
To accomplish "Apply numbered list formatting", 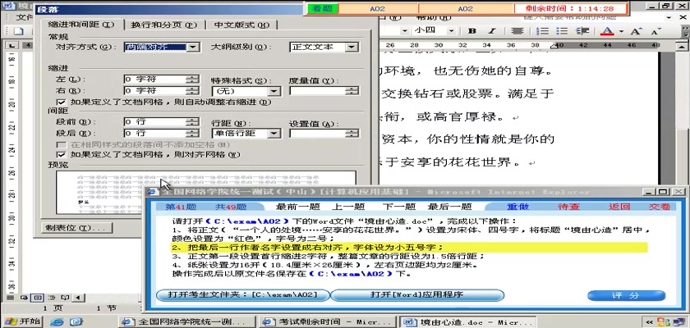I will [544, 30].
